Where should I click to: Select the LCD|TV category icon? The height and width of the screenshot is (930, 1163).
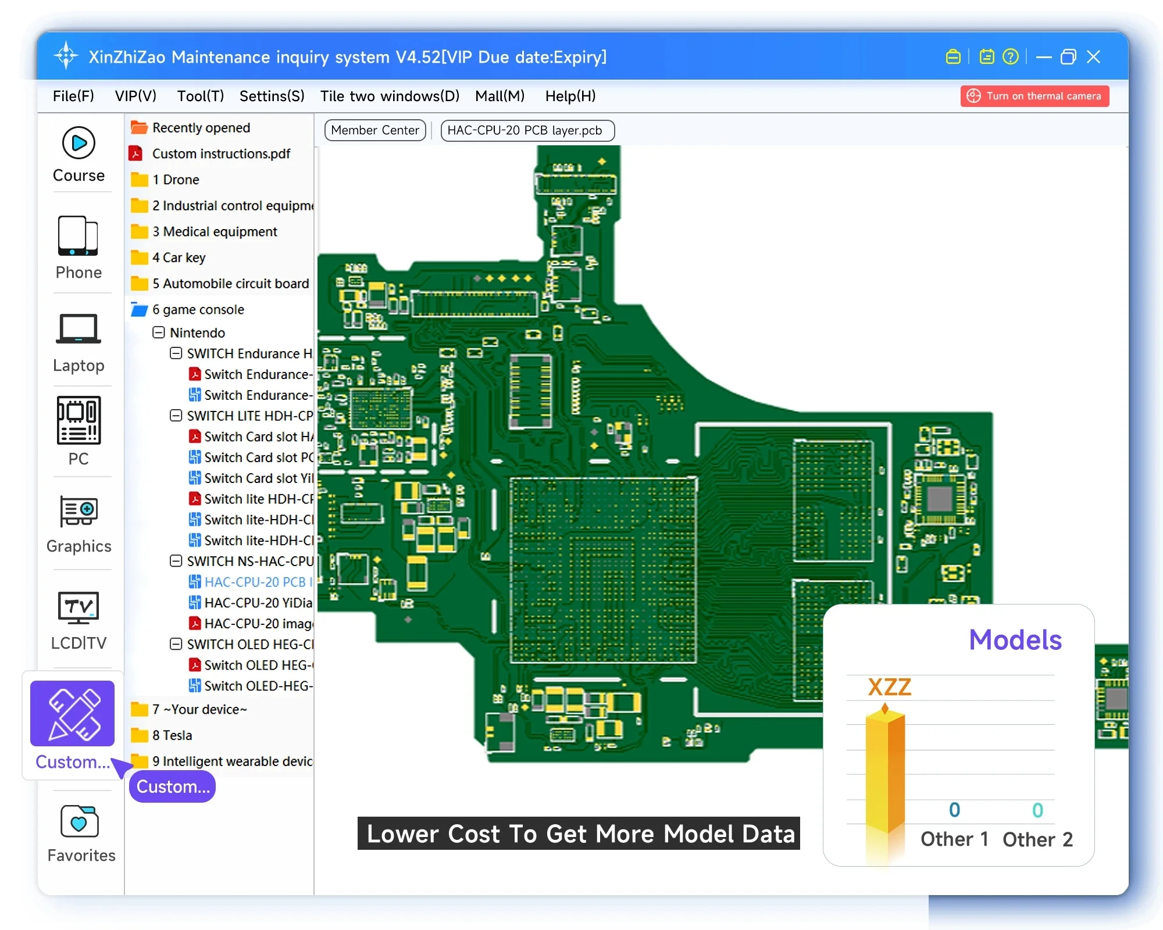tap(79, 608)
